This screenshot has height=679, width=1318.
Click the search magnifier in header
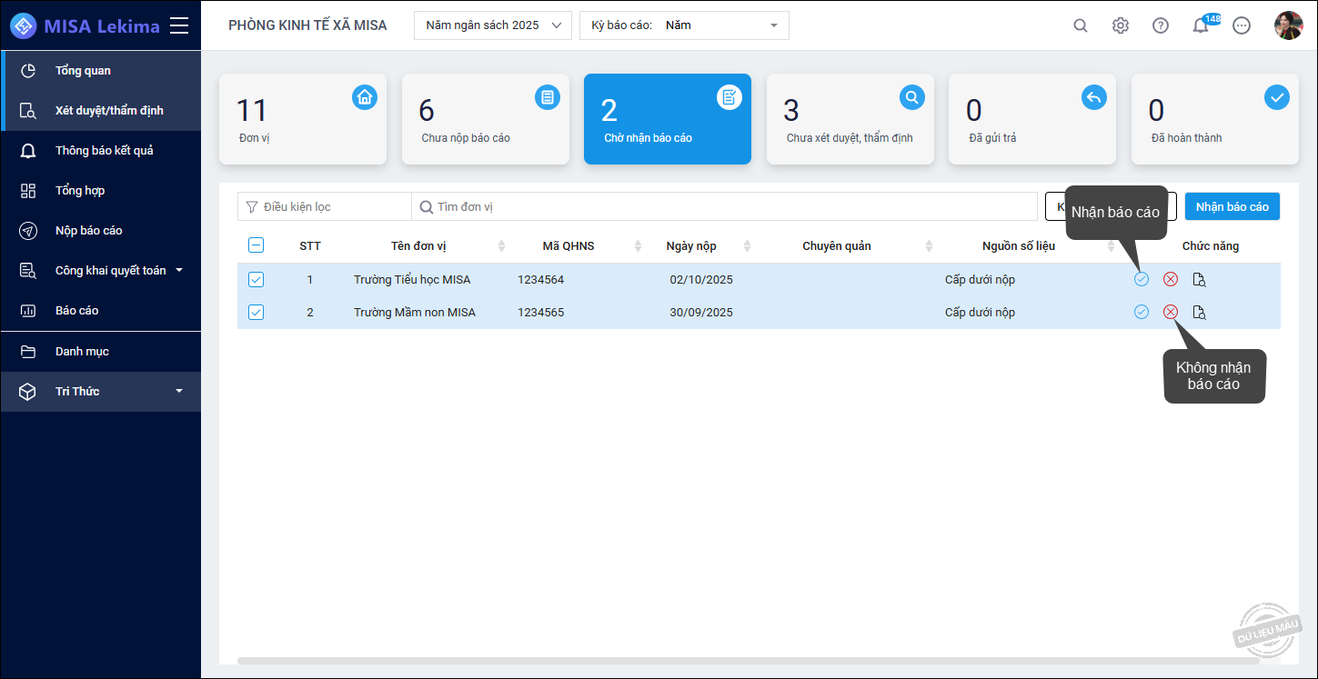[1081, 25]
